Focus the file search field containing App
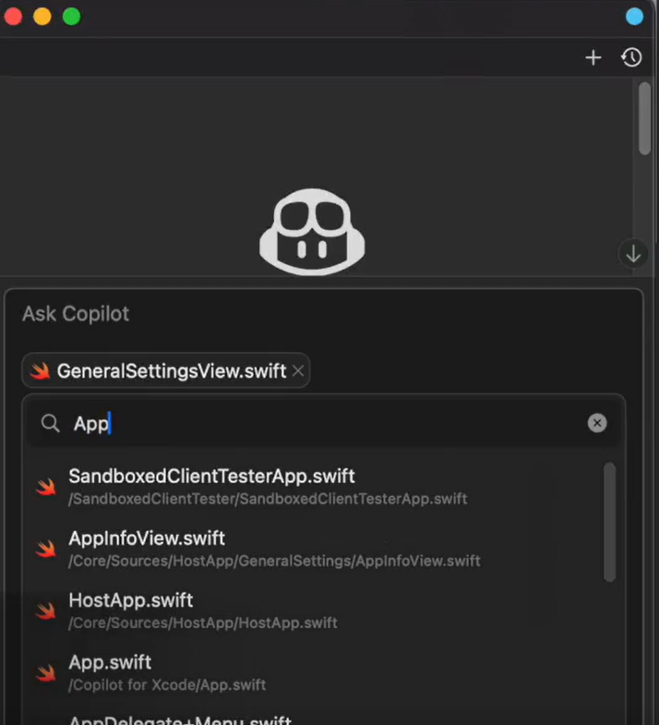 coord(323,423)
